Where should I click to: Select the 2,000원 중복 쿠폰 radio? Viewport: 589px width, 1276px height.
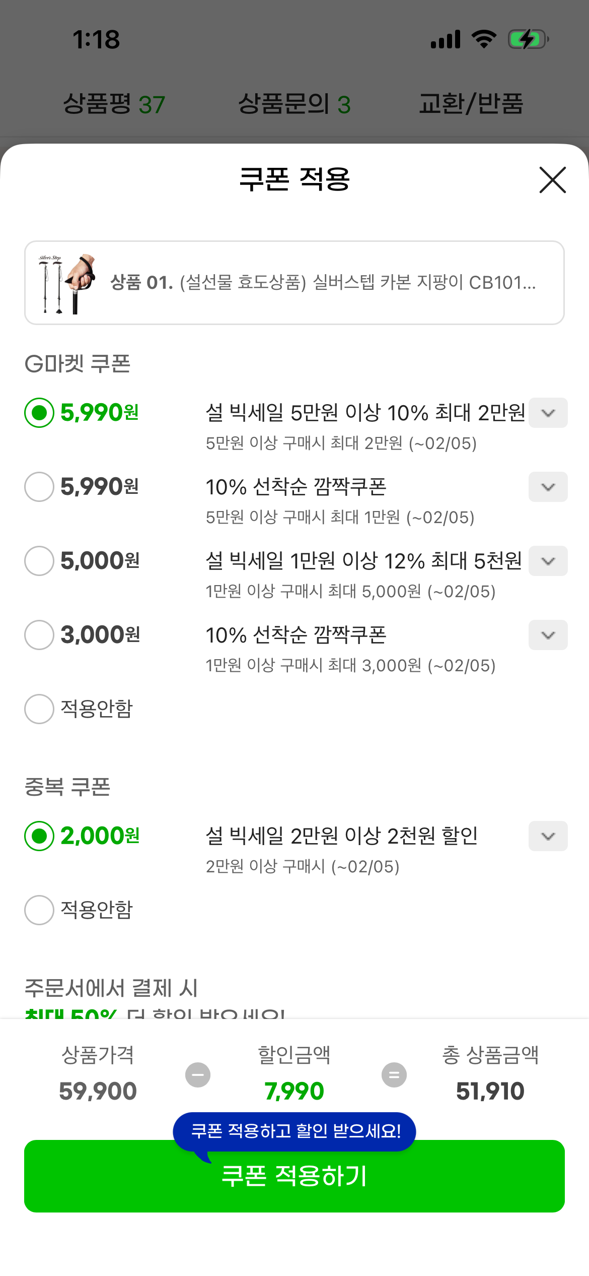[x=39, y=836]
